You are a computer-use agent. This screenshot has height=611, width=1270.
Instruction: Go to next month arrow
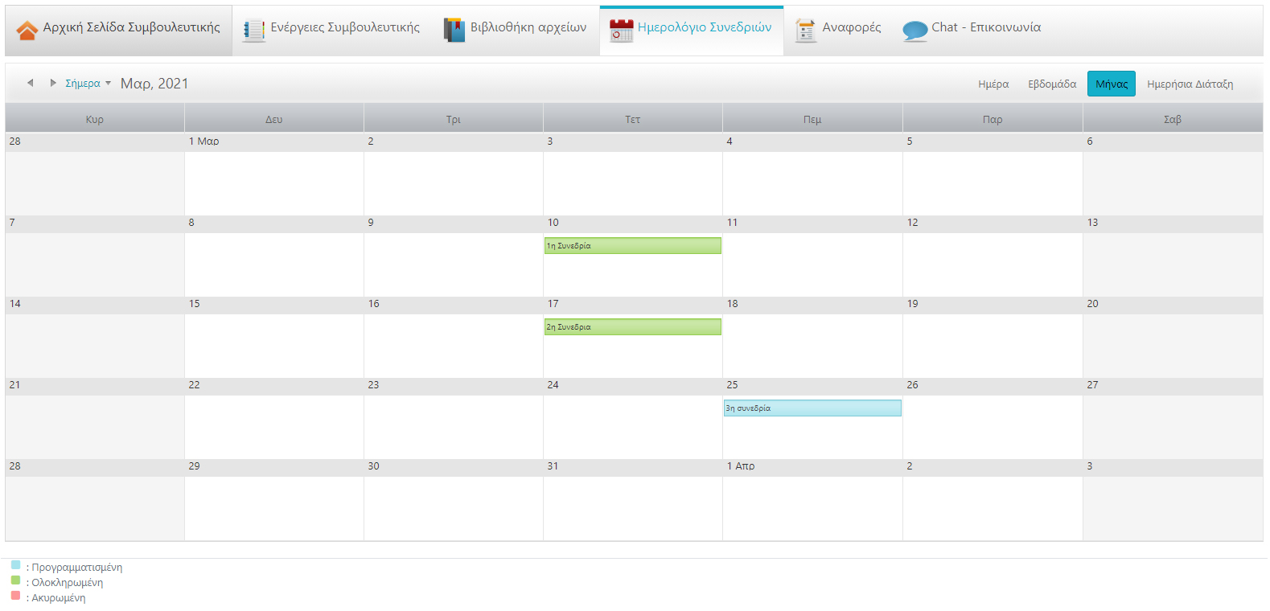click(53, 83)
